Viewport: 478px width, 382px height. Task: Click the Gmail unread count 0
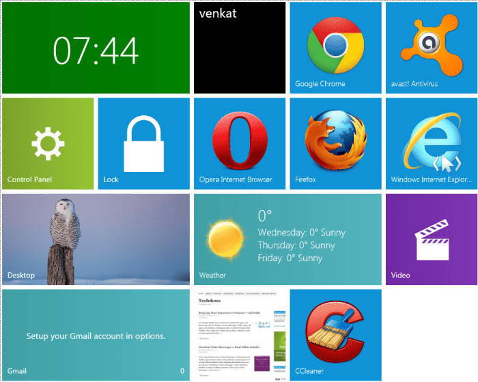[182, 371]
